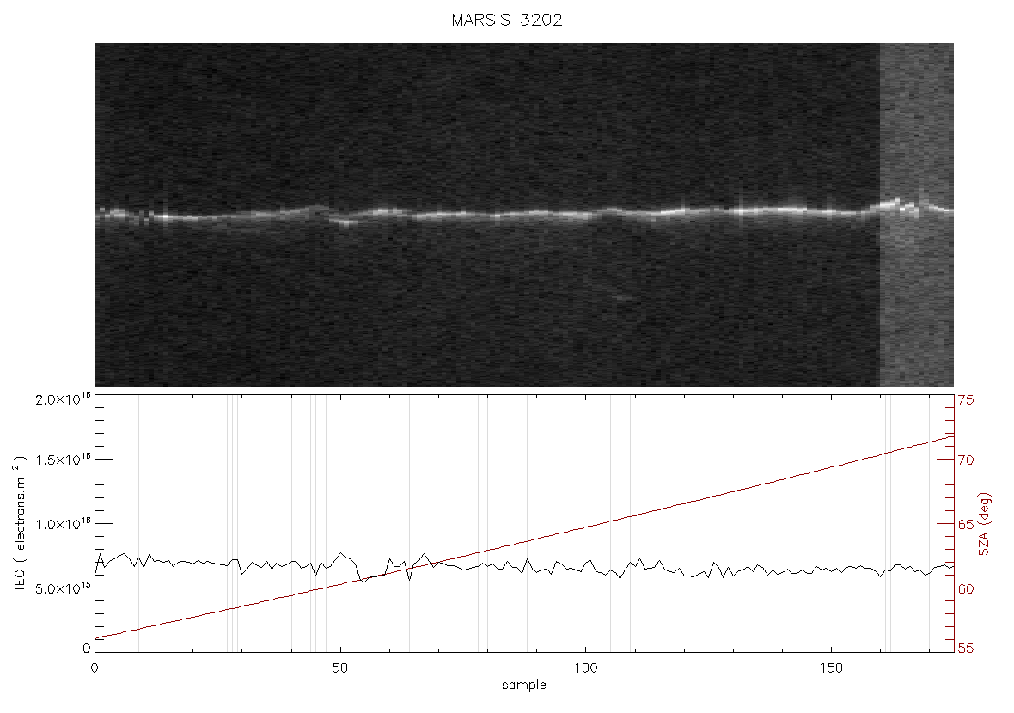
Task: Select the 'sample' x-axis label
Action: (x=524, y=686)
